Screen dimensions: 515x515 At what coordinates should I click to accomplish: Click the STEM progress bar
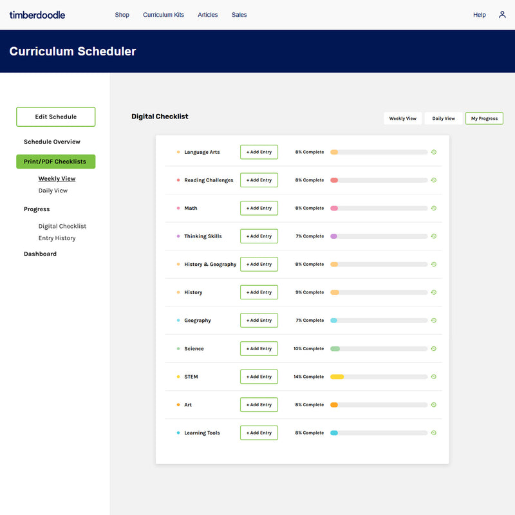[x=379, y=377]
